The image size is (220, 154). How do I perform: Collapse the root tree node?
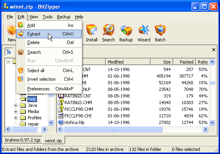9,62
